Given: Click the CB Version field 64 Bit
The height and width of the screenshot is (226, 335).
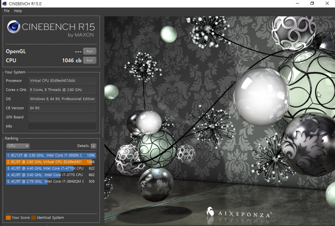Looking at the screenshot, I should pos(62,108).
